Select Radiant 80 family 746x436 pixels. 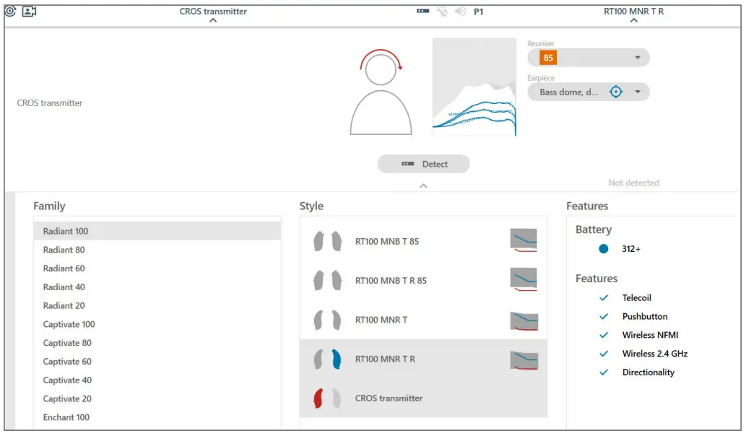[157, 250]
